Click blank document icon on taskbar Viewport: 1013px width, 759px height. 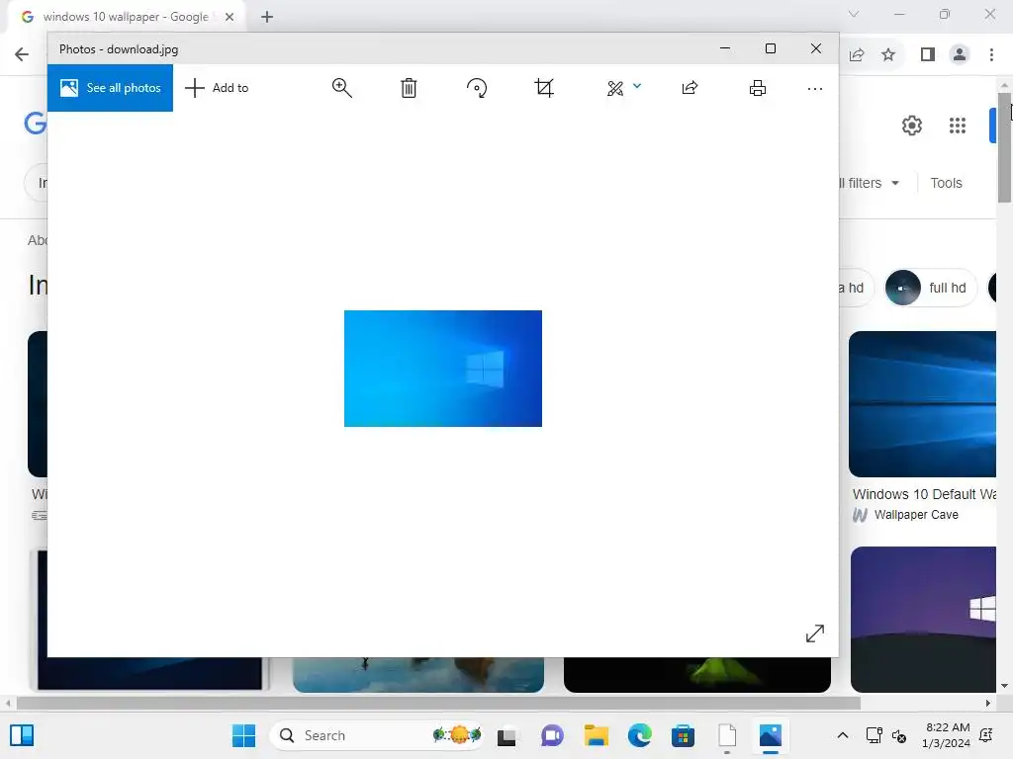coord(727,735)
